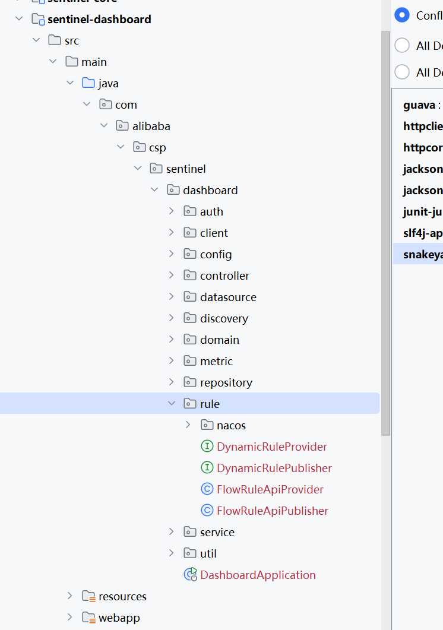Select the httpcor dependency row
Screen dimensions: 443x630
click(x=417, y=147)
